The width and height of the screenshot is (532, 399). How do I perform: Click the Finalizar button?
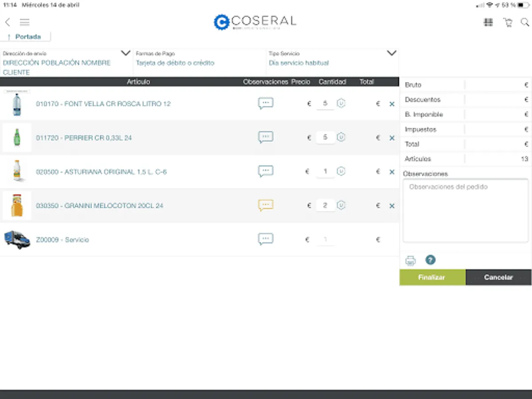[432, 277]
